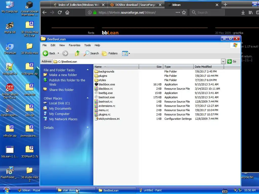Open the browser Downloads arrow icon

click(243, 12)
